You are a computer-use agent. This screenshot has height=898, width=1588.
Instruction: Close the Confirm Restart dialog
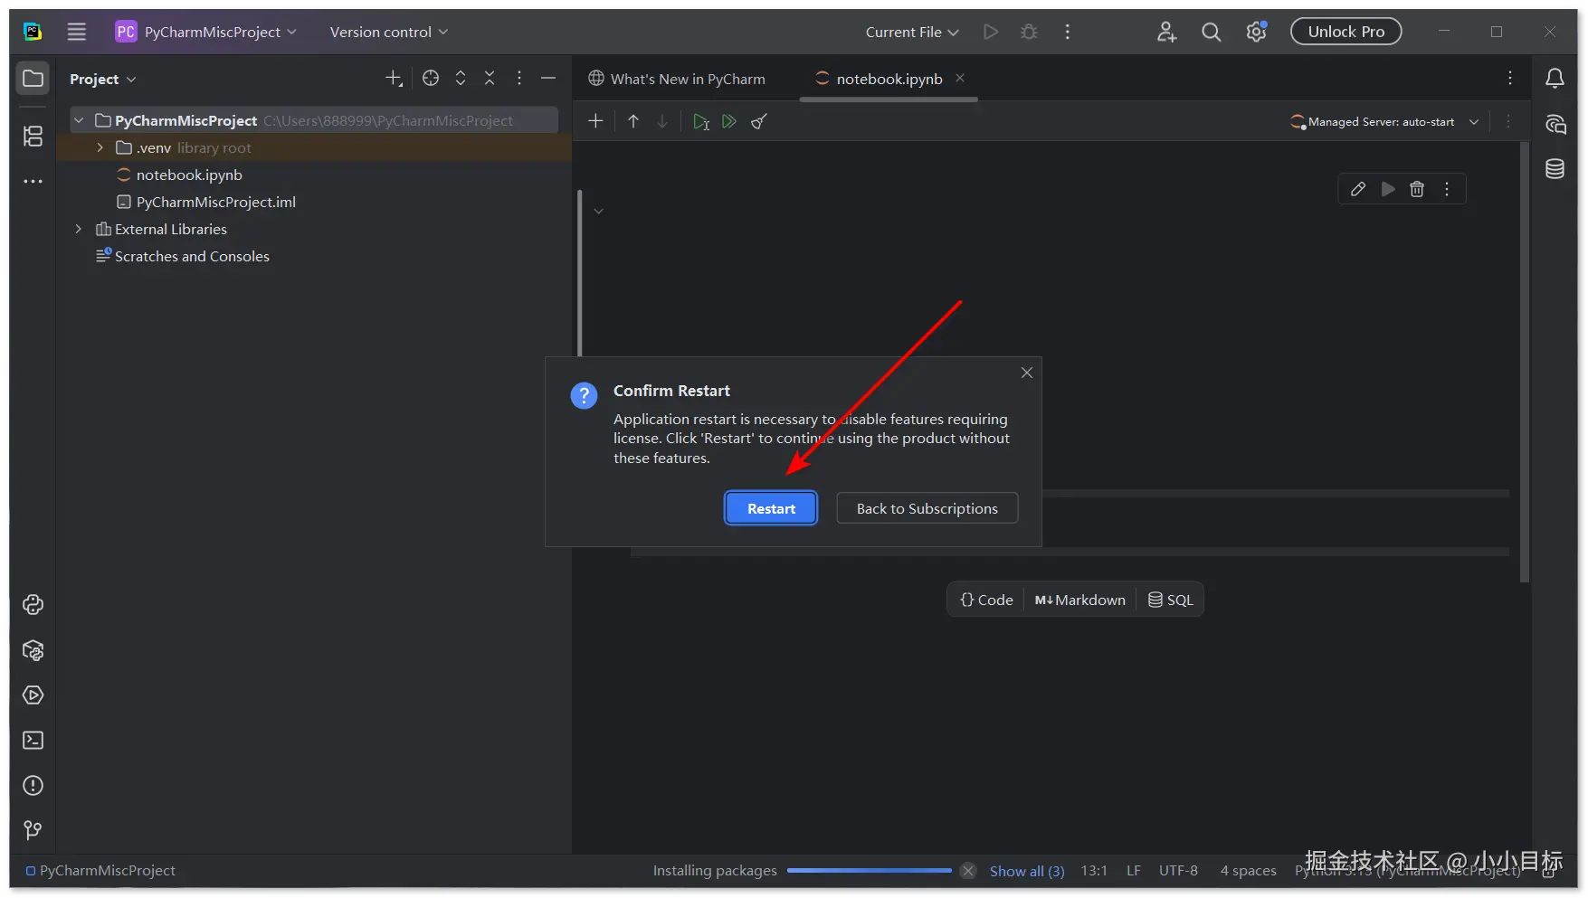point(1027,373)
